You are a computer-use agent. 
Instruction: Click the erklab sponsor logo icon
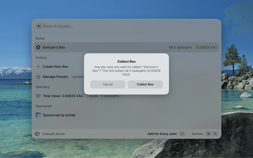click(x=38, y=115)
